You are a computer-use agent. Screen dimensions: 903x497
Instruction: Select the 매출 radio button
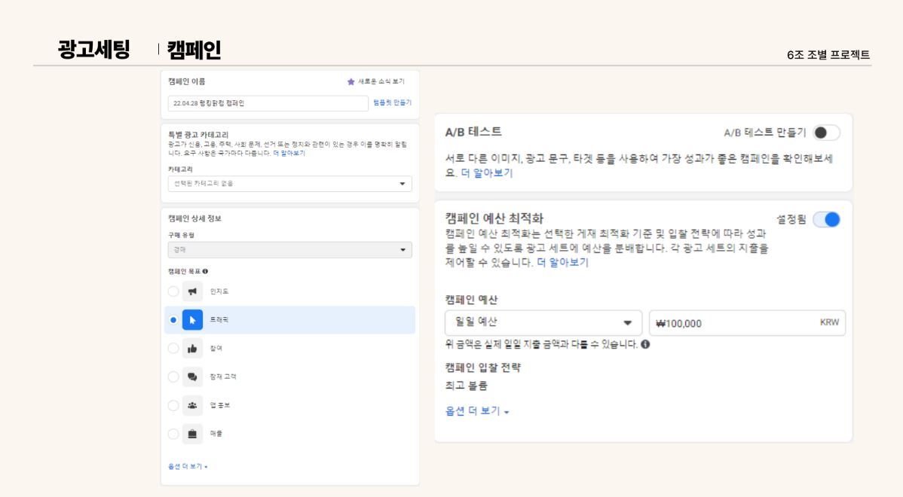coord(173,434)
